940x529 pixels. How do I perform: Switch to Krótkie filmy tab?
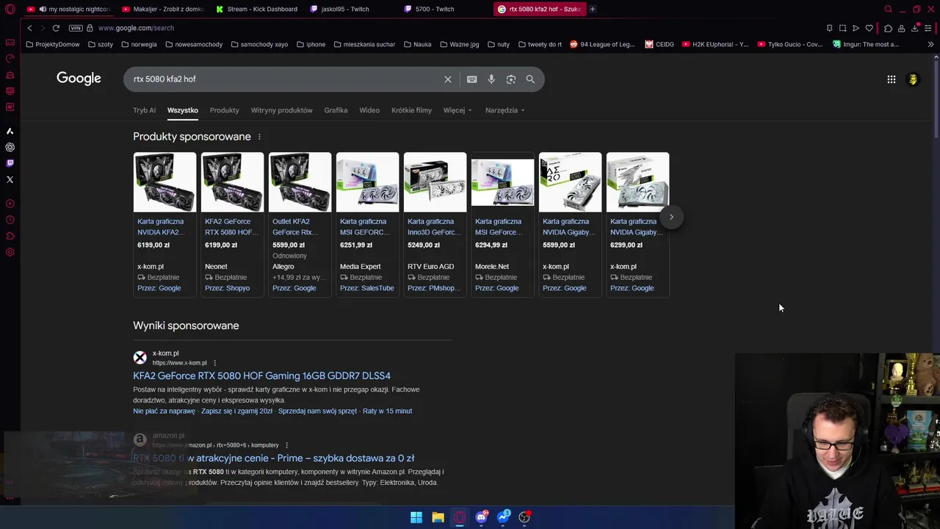pyautogui.click(x=411, y=110)
